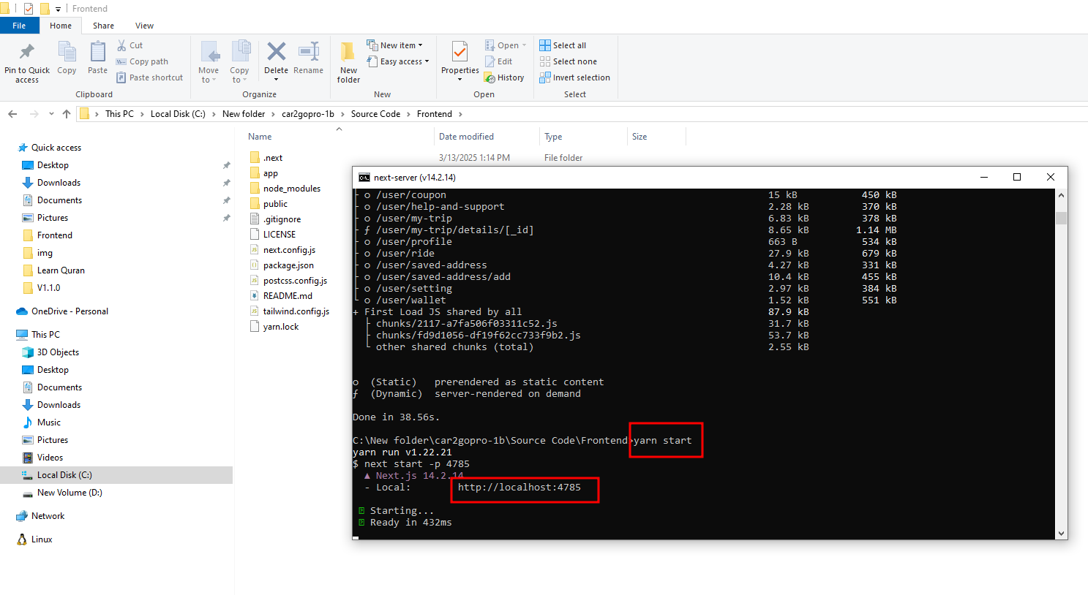Click the terminal scrollbar thumb
The width and height of the screenshot is (1088, 595).
pos(1062,218)
